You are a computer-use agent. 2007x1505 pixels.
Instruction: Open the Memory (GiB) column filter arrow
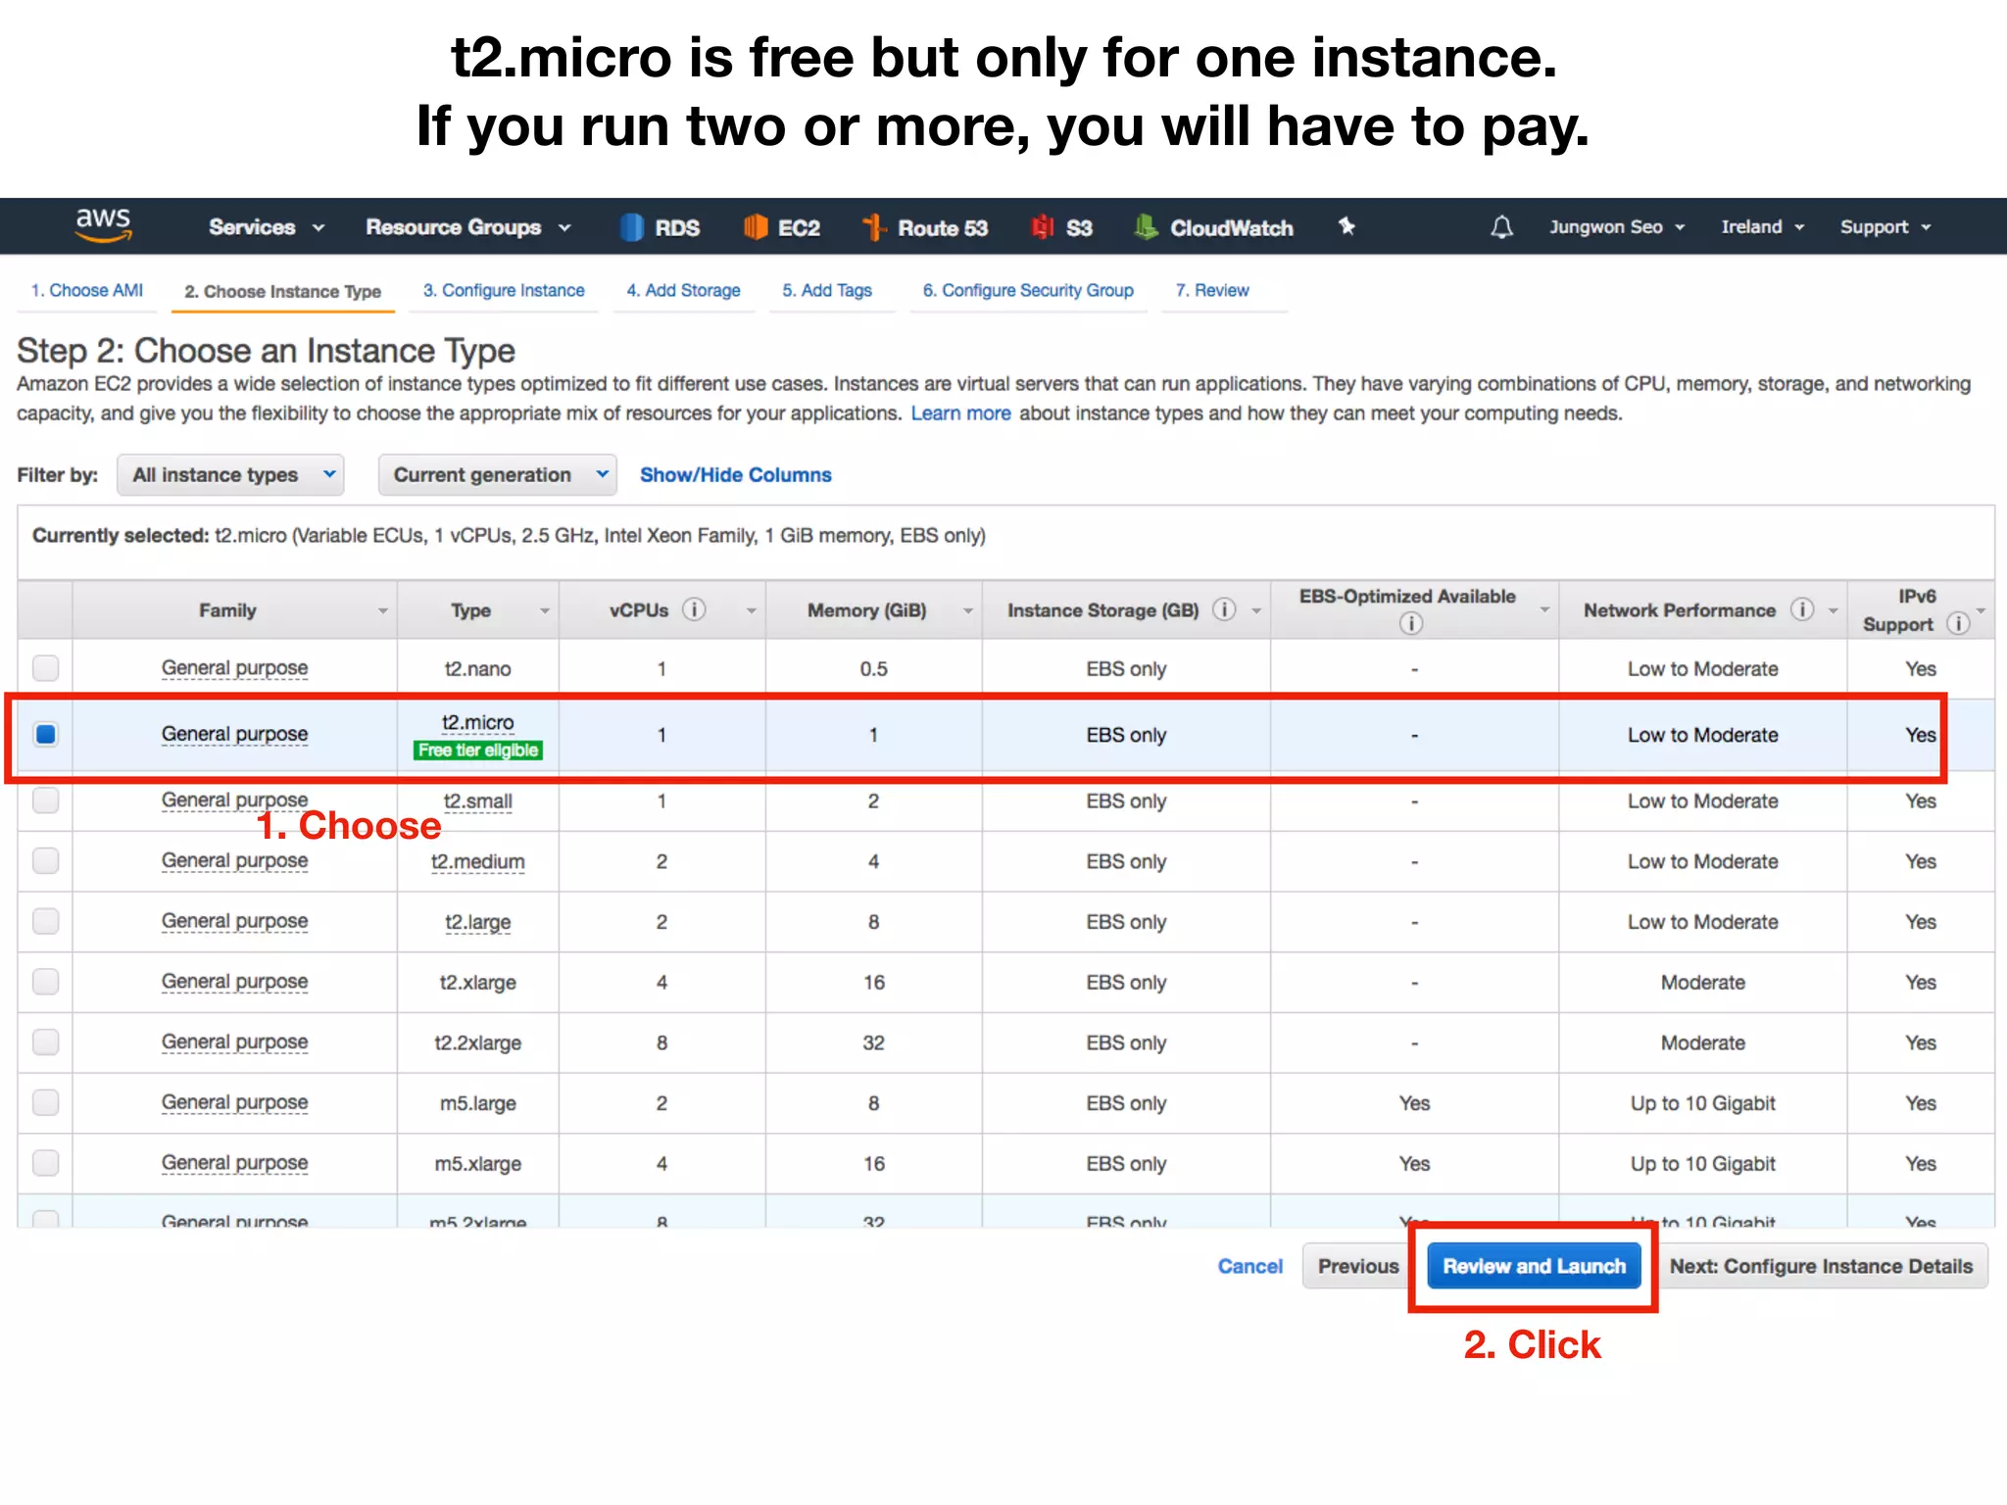click(967, 610)
